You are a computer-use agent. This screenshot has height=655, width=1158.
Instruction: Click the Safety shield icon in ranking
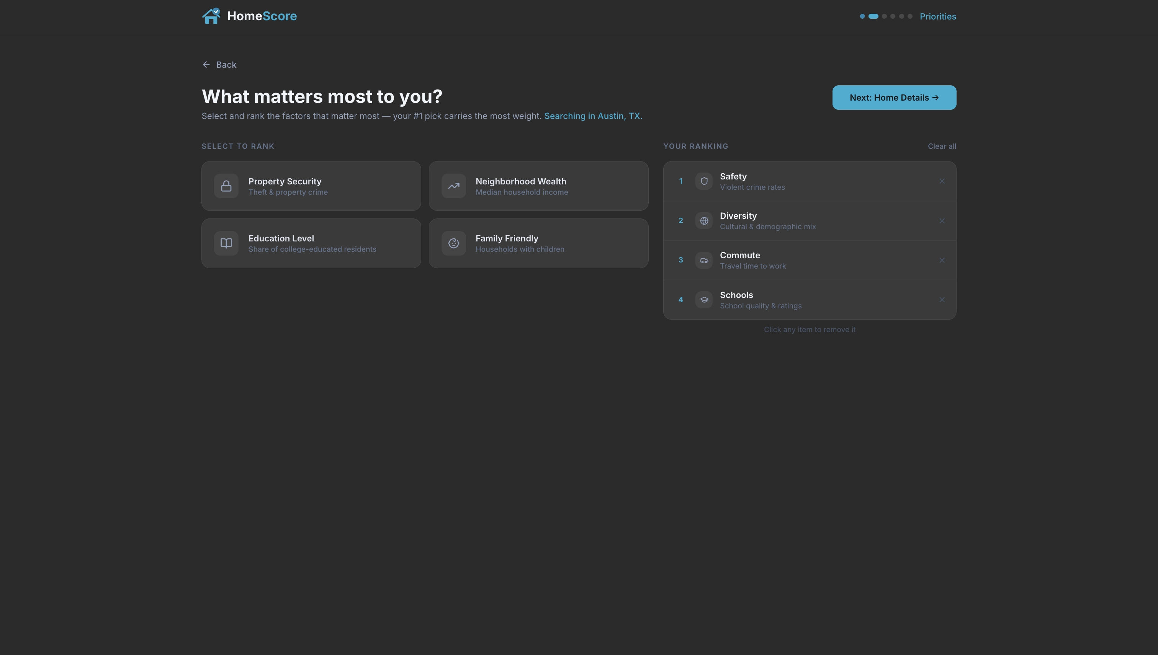[704, 181]
